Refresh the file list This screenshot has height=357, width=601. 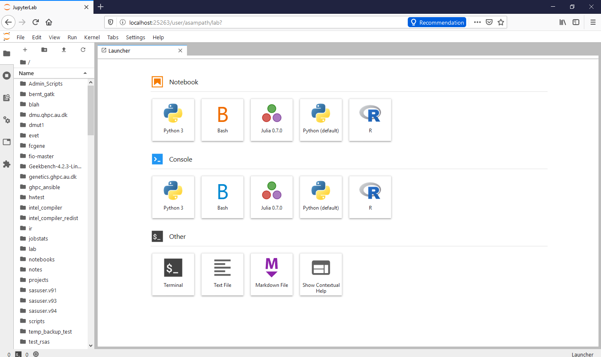click(x=83, y=50)
